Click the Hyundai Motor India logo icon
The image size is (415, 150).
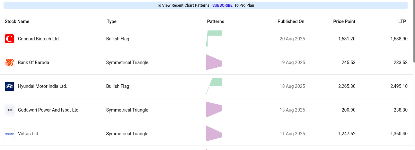[9, 86]
